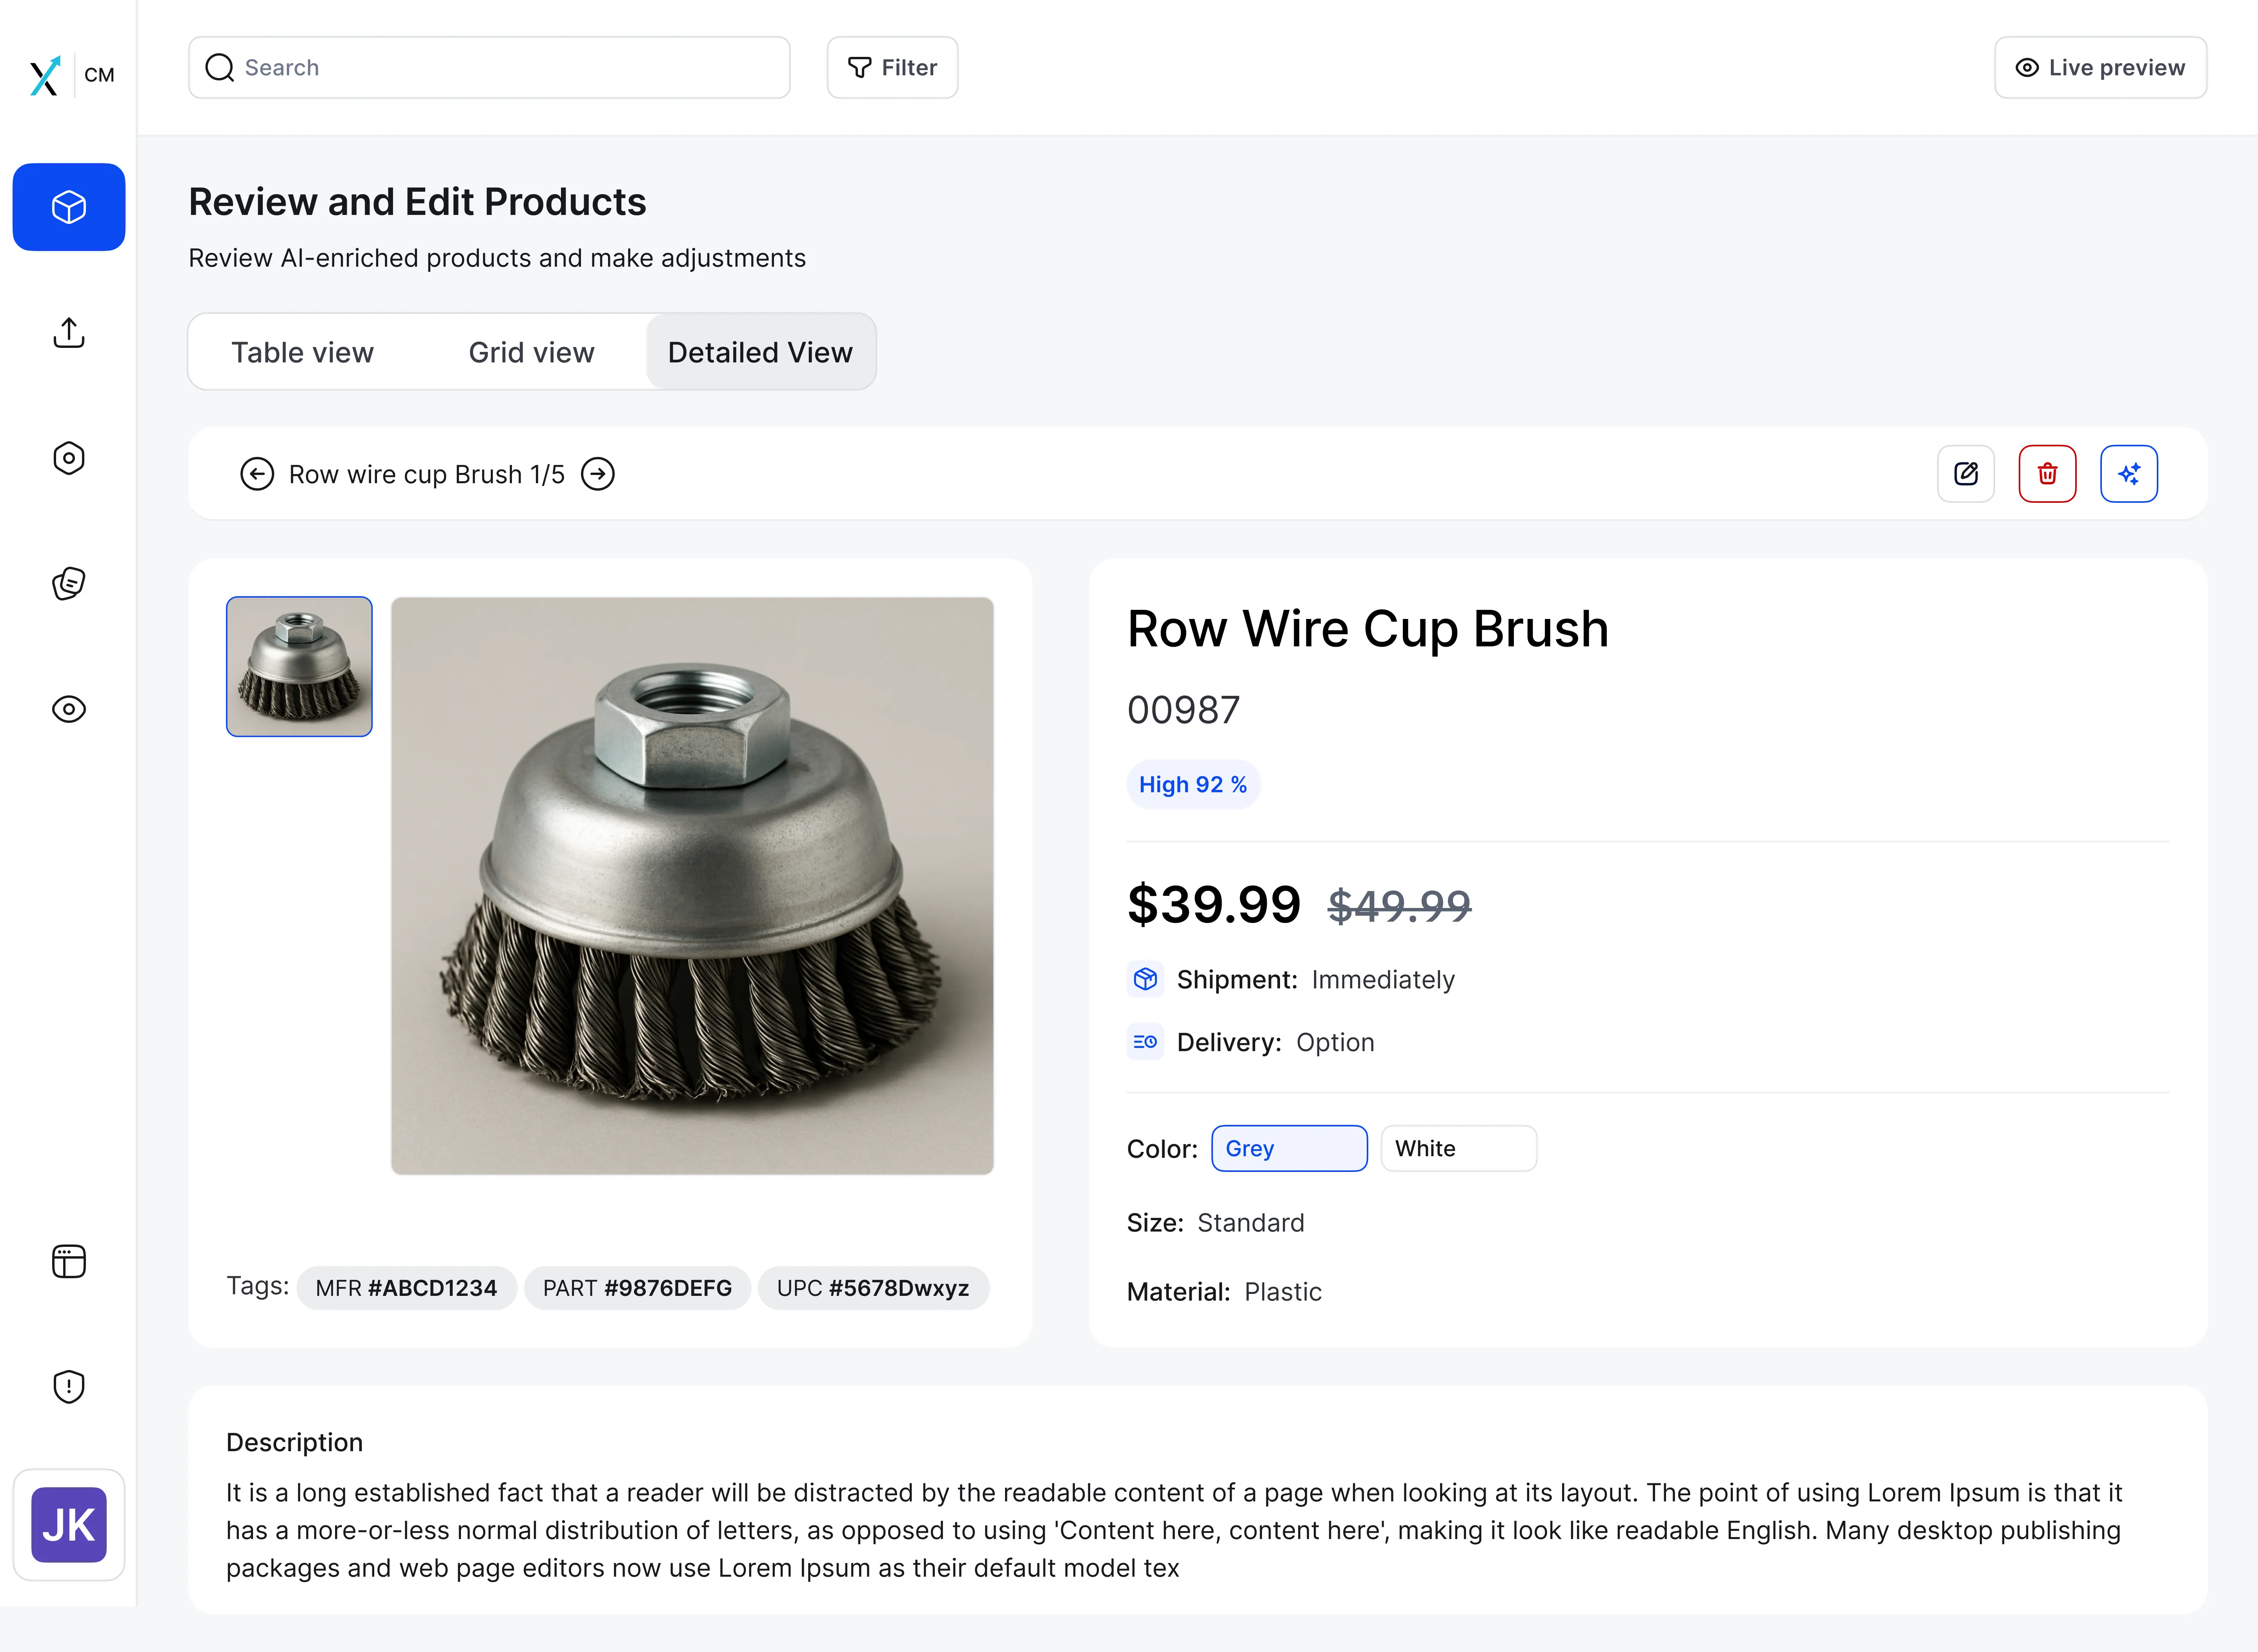
Task: Click the Row wire cup Brush 1/5 label
Action: pos(427,474)
